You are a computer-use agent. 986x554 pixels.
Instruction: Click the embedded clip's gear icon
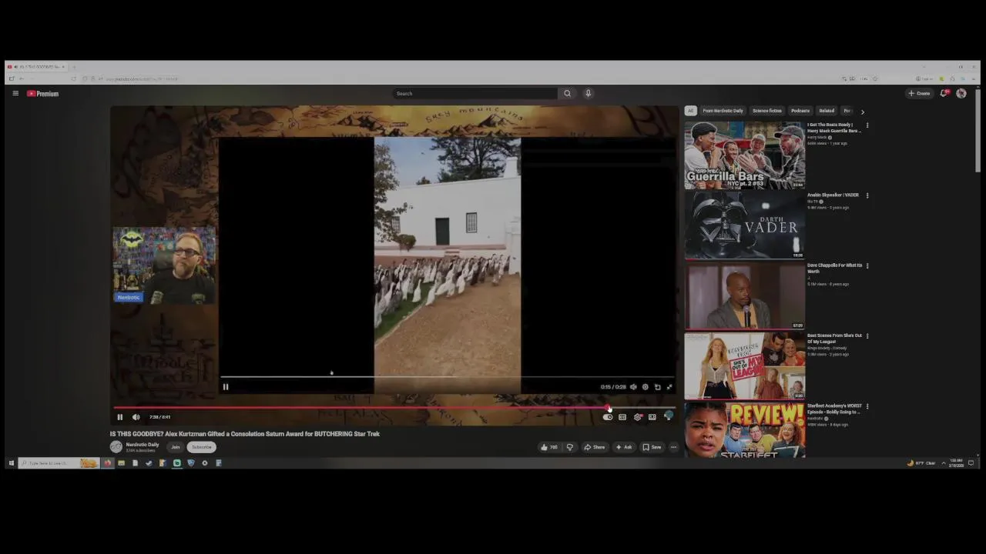(646, 387)
